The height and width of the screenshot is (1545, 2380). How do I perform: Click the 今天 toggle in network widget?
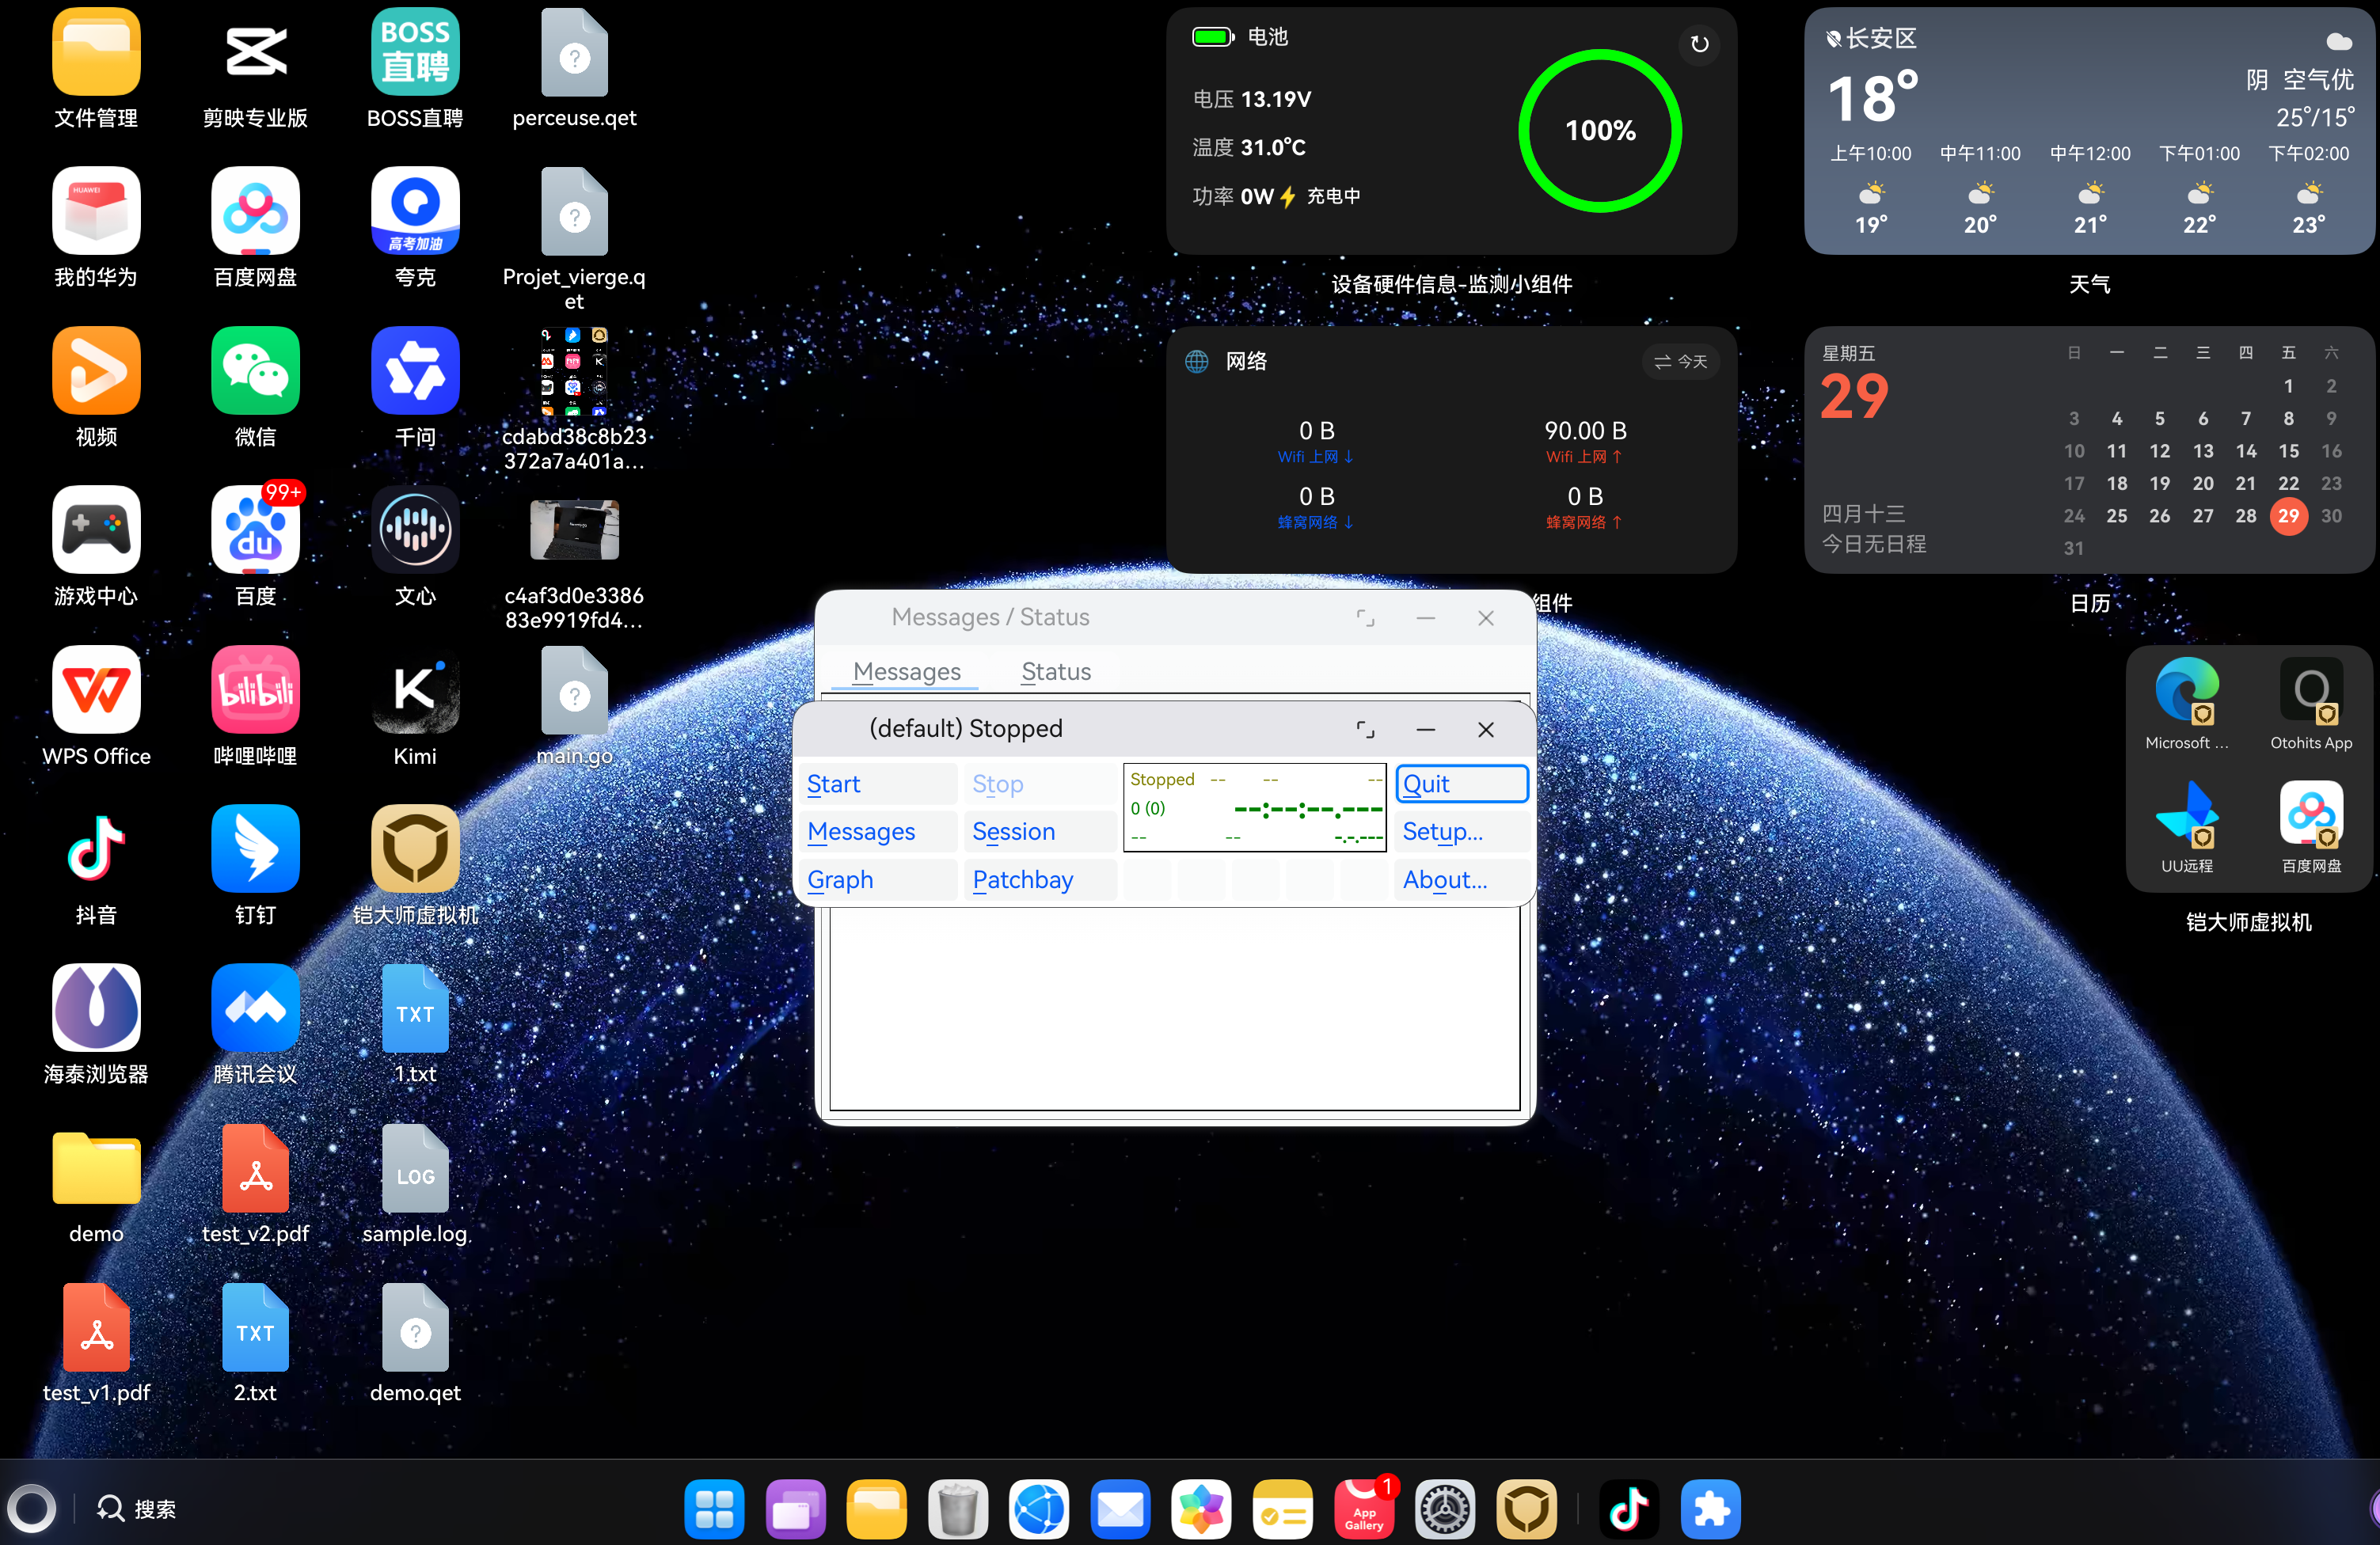[x=1680, y=362]
